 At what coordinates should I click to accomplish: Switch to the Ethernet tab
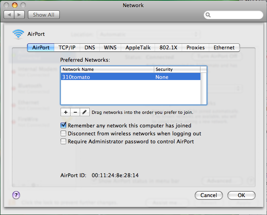224,47
